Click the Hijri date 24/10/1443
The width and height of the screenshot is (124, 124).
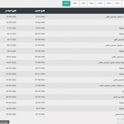(x=40, y=103)
